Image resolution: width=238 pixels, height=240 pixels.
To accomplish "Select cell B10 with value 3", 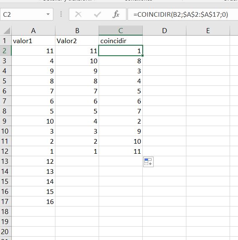I will (x=77, y=131).
